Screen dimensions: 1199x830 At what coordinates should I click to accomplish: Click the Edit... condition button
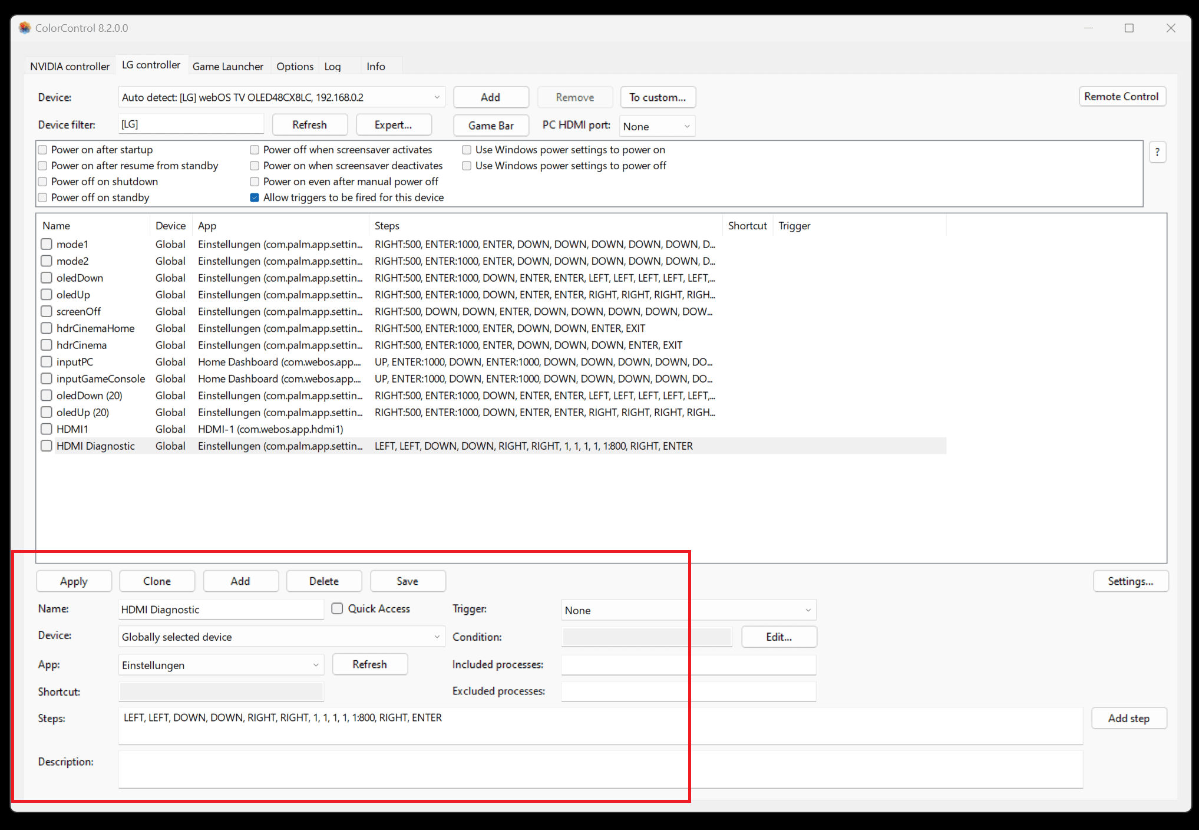[x=779, y=637]
